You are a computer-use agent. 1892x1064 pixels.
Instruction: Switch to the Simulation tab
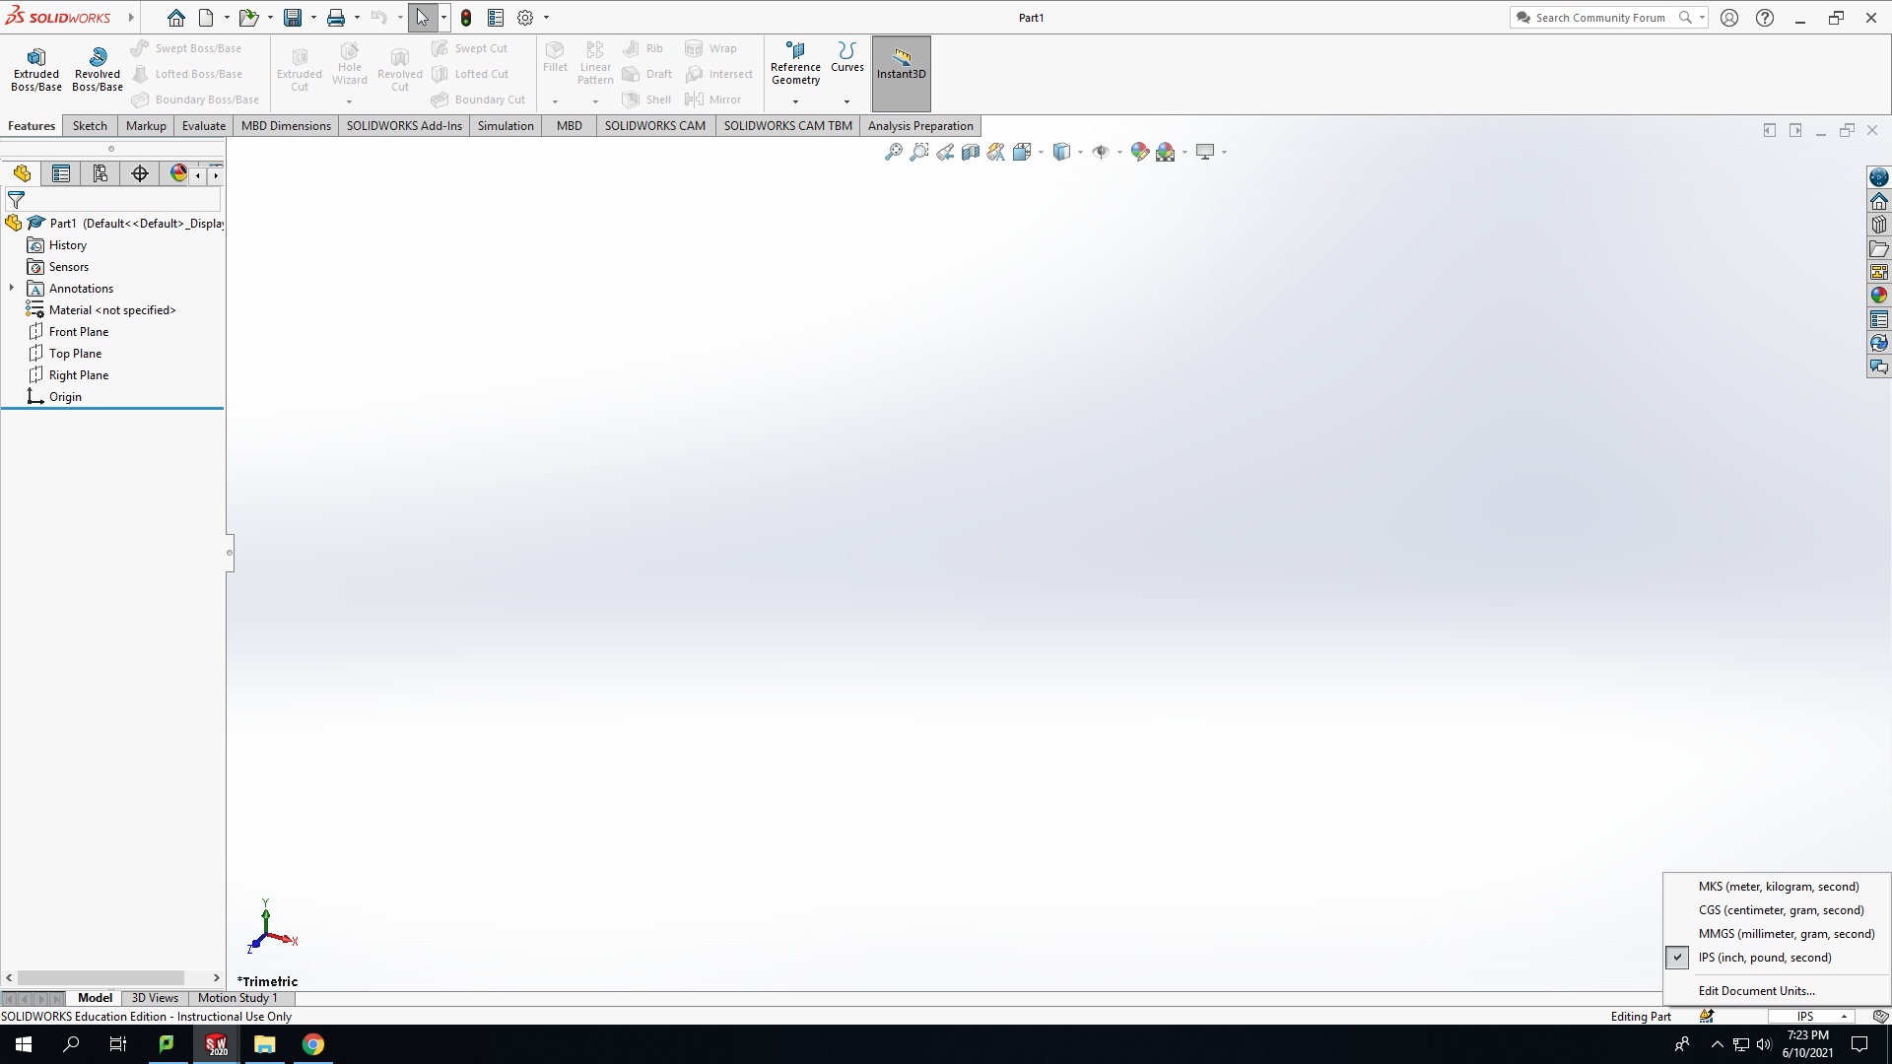tap(506, 126)
